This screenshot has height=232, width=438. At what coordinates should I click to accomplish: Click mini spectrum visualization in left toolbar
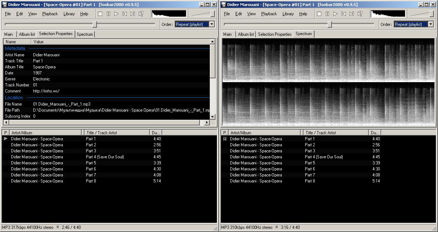(x=169, y=14)
